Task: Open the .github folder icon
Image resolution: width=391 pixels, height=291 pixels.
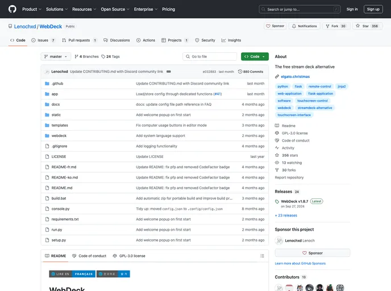Action: coord(47,84)
